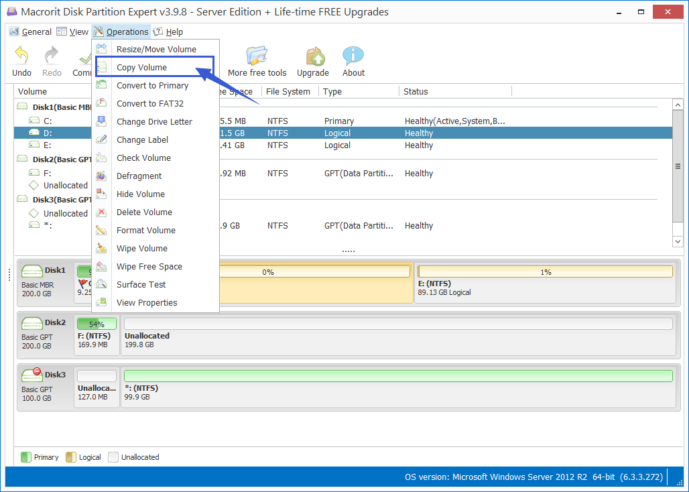Screen dimensions: 689x492
Task: Choose Delete Volume menu entry
Action: [155, 212]
